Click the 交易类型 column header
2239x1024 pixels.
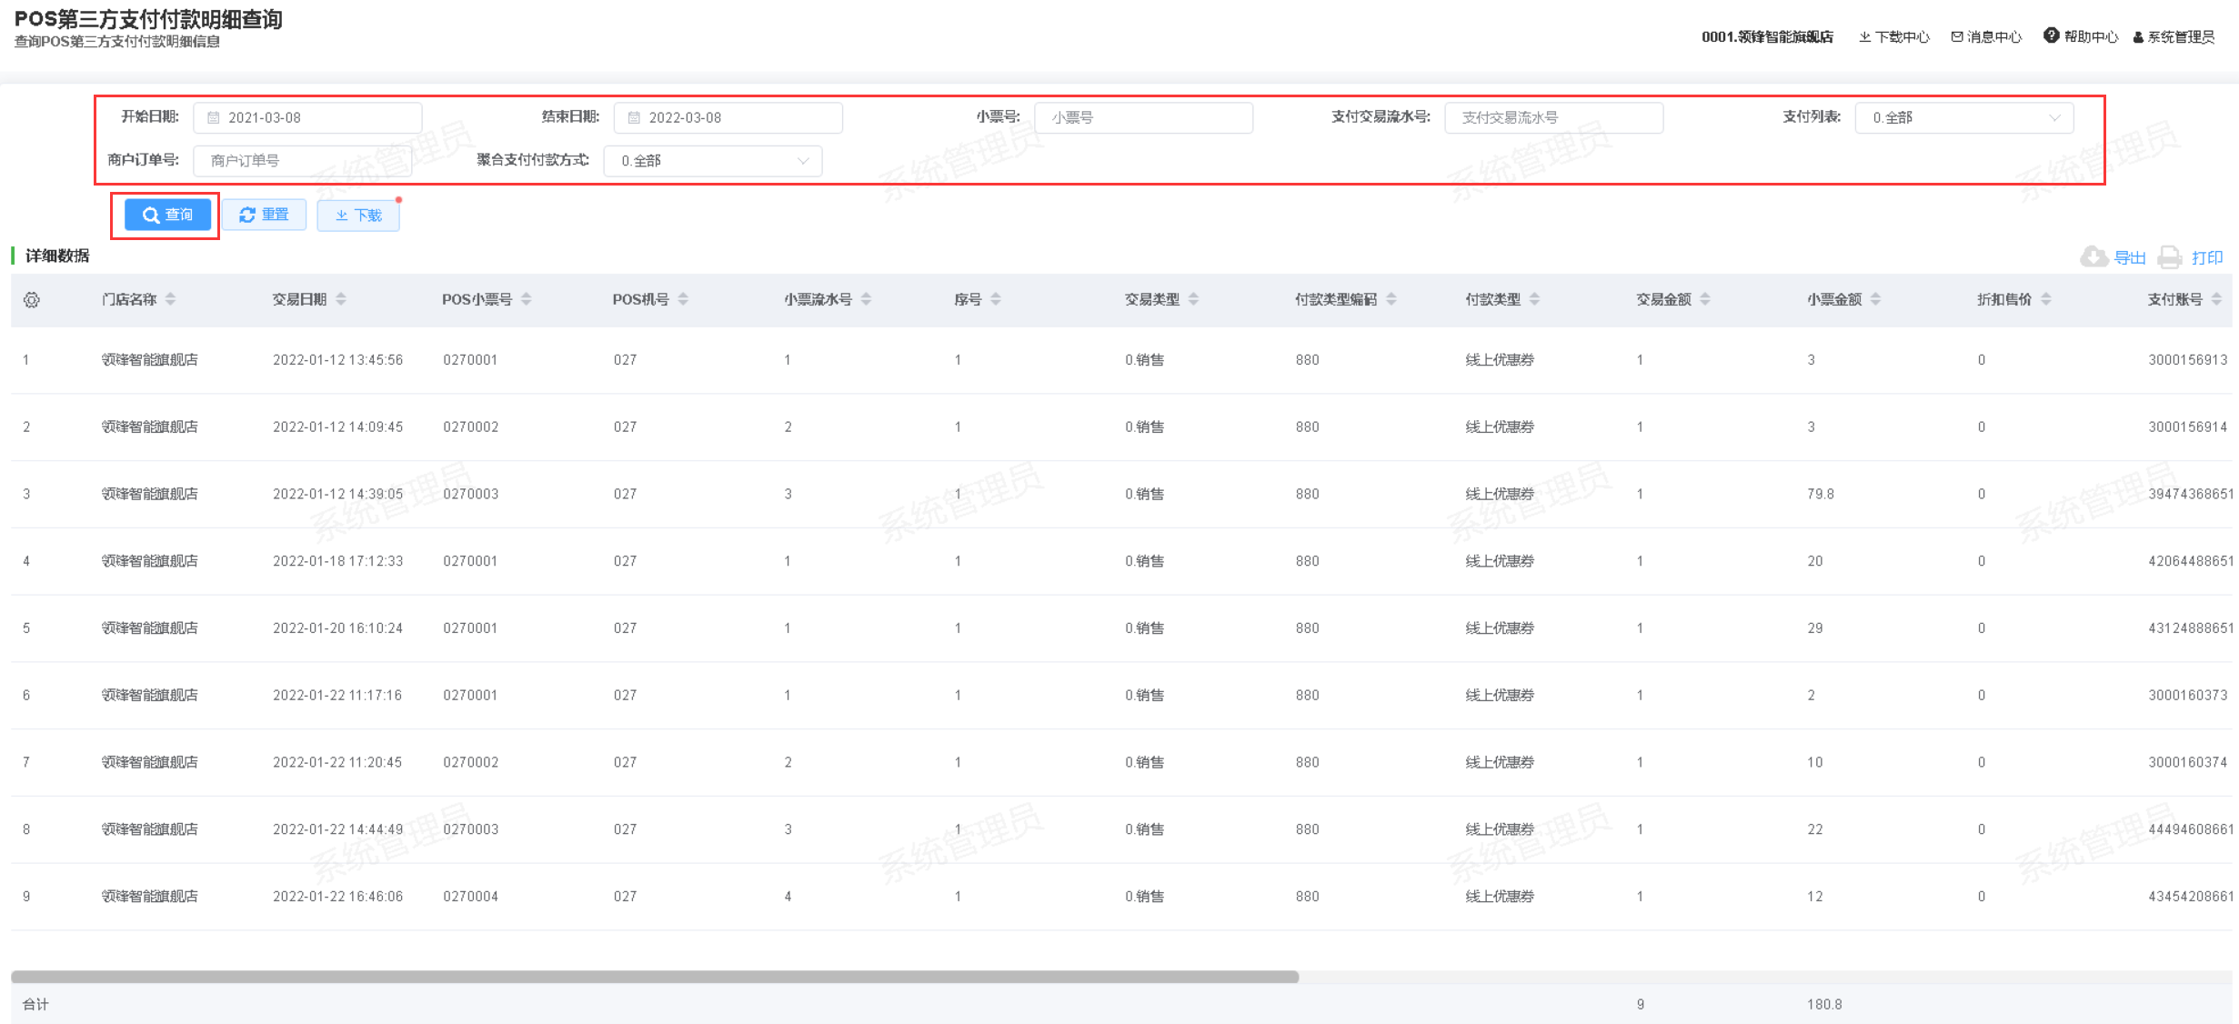pyautogui.click(x=1151, y=299)
